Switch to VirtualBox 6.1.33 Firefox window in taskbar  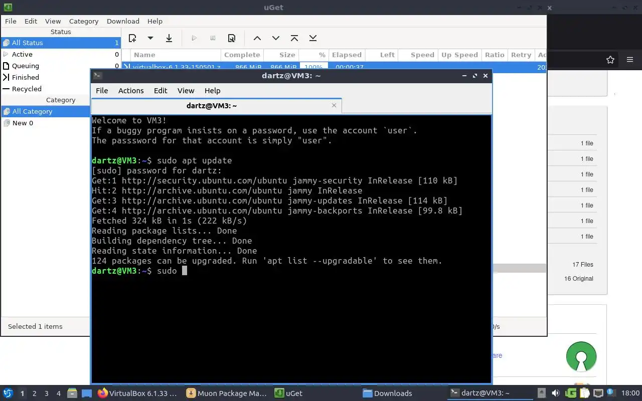tap(137, 393)
